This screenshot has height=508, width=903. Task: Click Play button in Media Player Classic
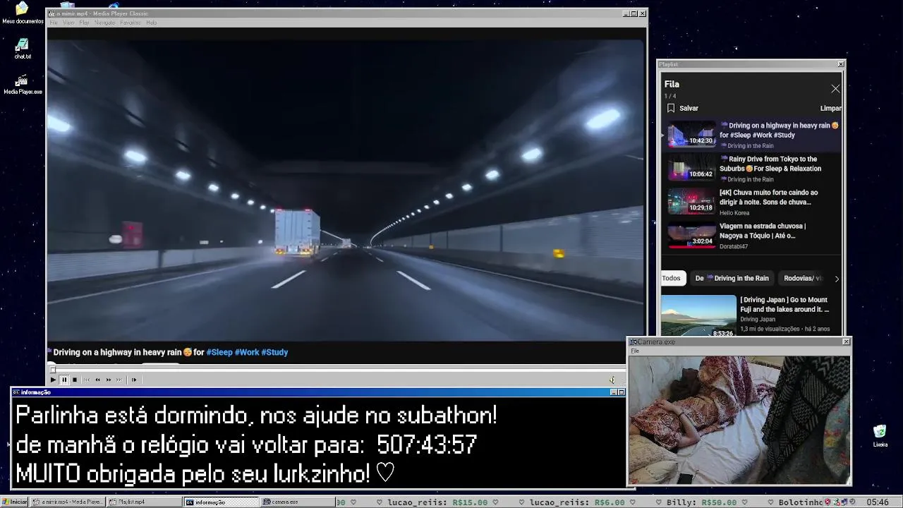[53, 380]
